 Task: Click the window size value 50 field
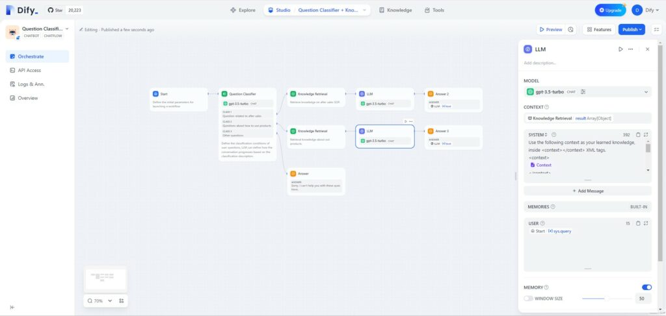point(643,298)
